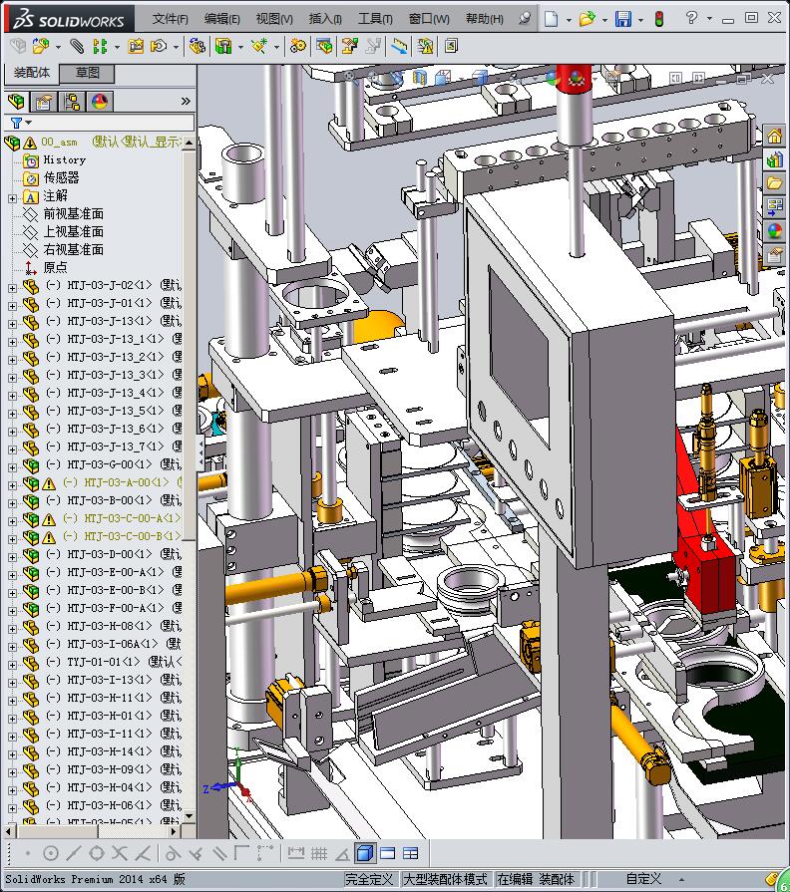Switch to the 装配体 tab

click(x=32, y=73)
